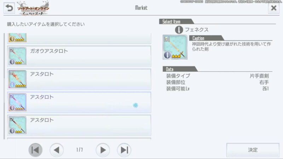Click the partially visible top item thumbnail
Image resolution: width=283 pixels, height=159 pixels.
[x=17, y=38]
